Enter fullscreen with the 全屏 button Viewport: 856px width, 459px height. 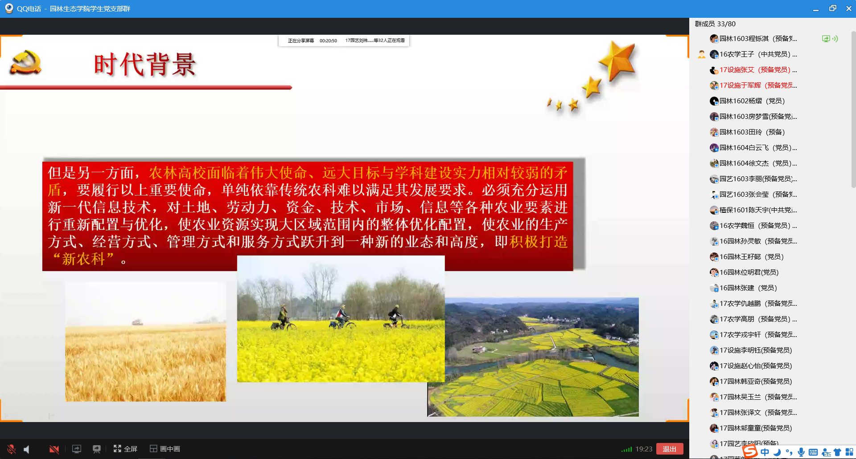125,449
